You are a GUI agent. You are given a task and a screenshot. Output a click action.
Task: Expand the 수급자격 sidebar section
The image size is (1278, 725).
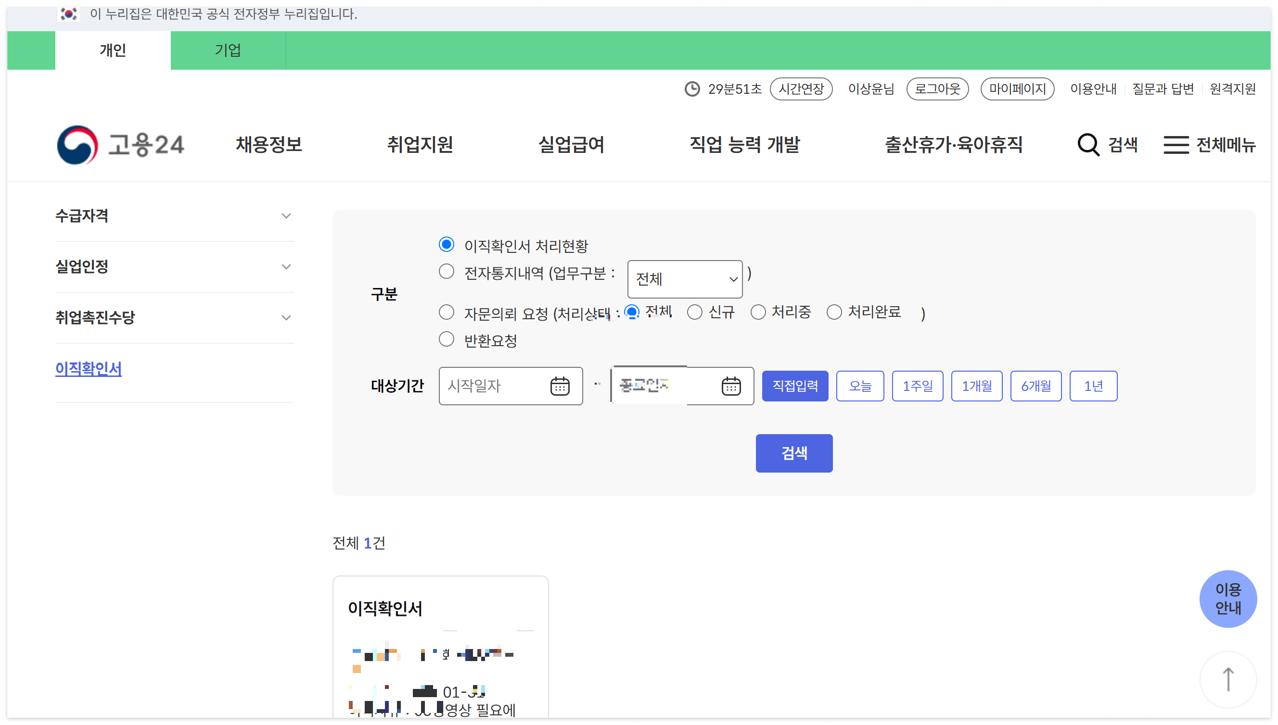tap(174, 216)
